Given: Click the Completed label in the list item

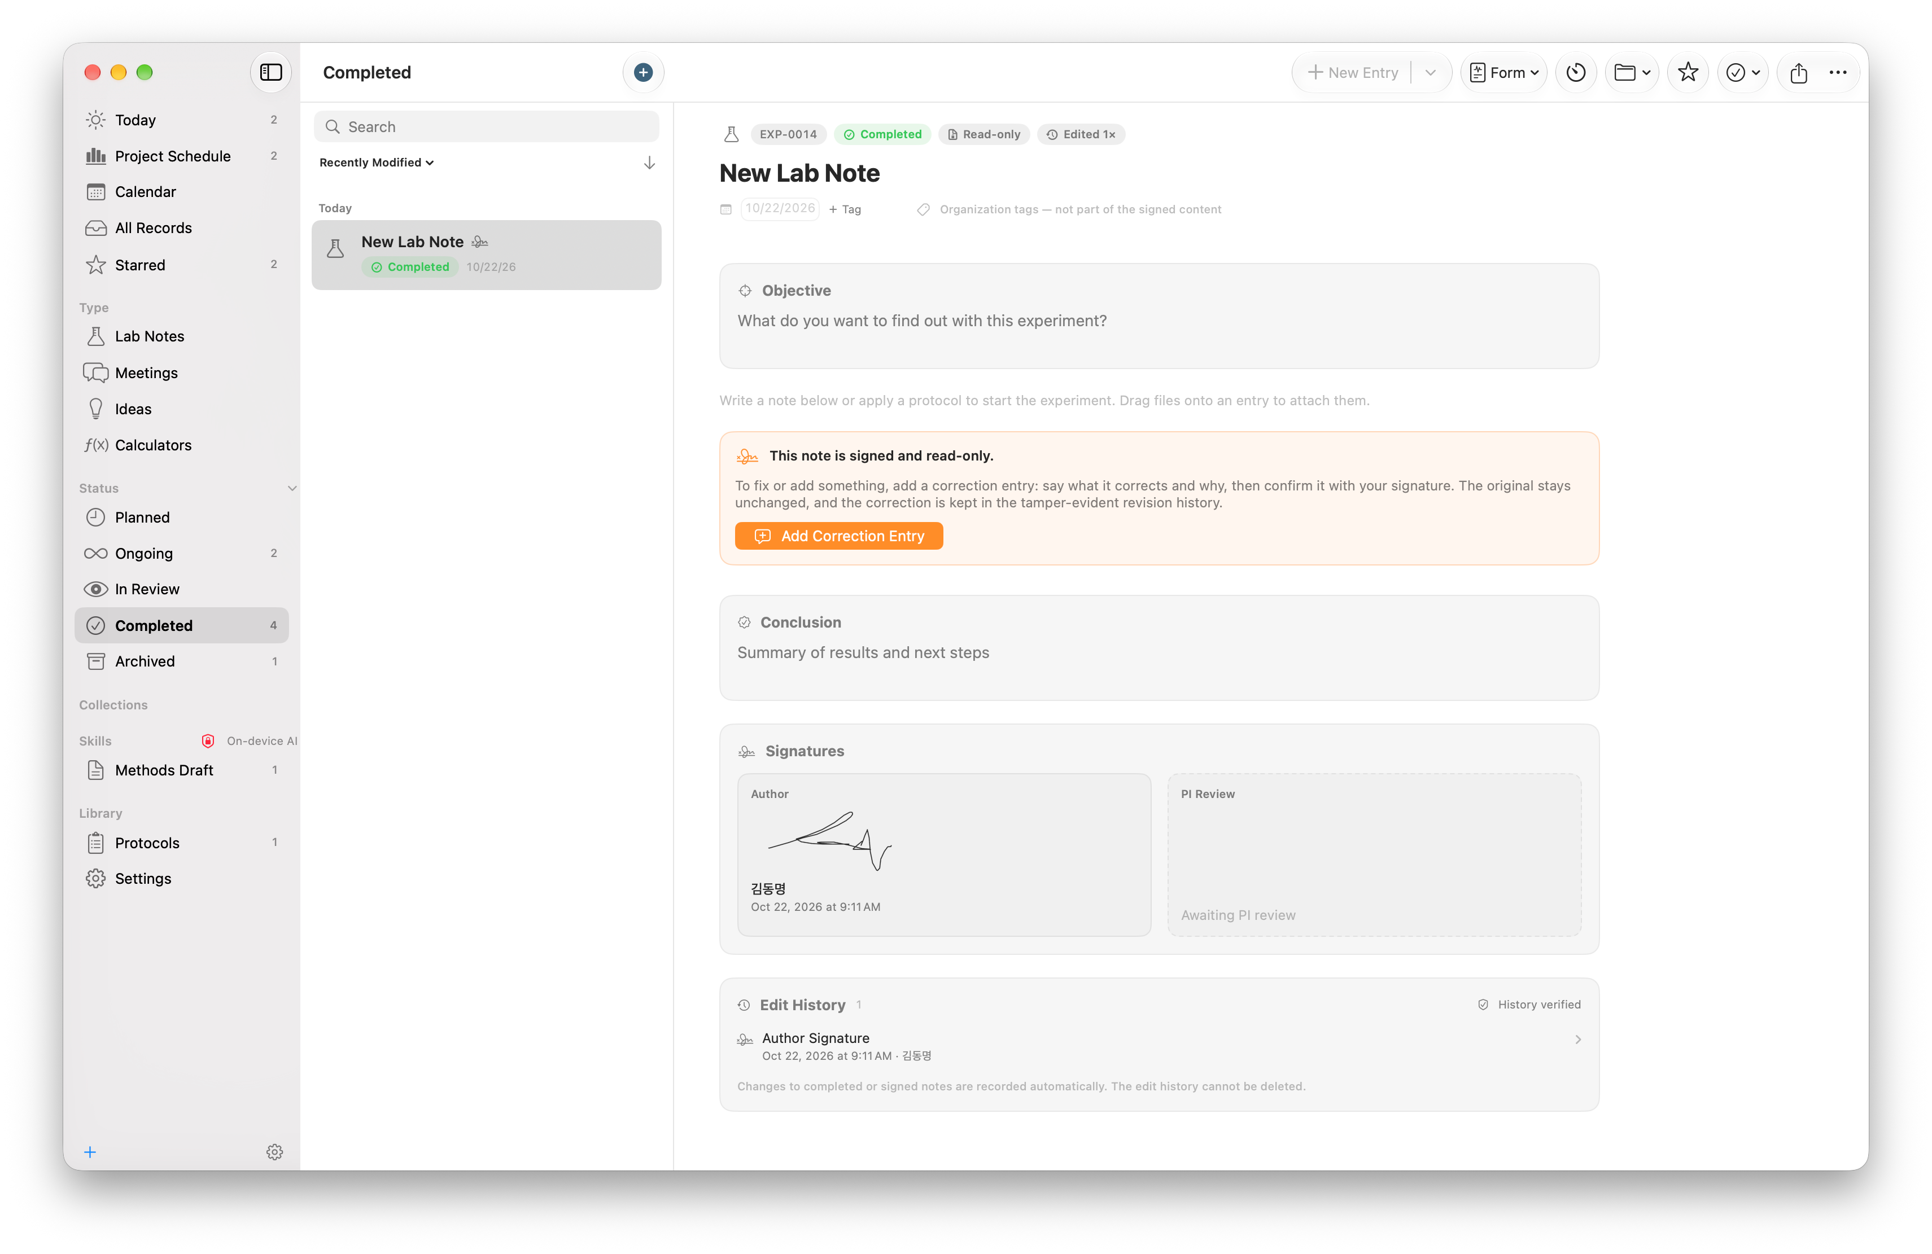Looking at the screenshot, I should [x=410, y=267].
